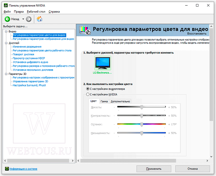
Task: Open the Правка menu
Action: coord(19,12)
